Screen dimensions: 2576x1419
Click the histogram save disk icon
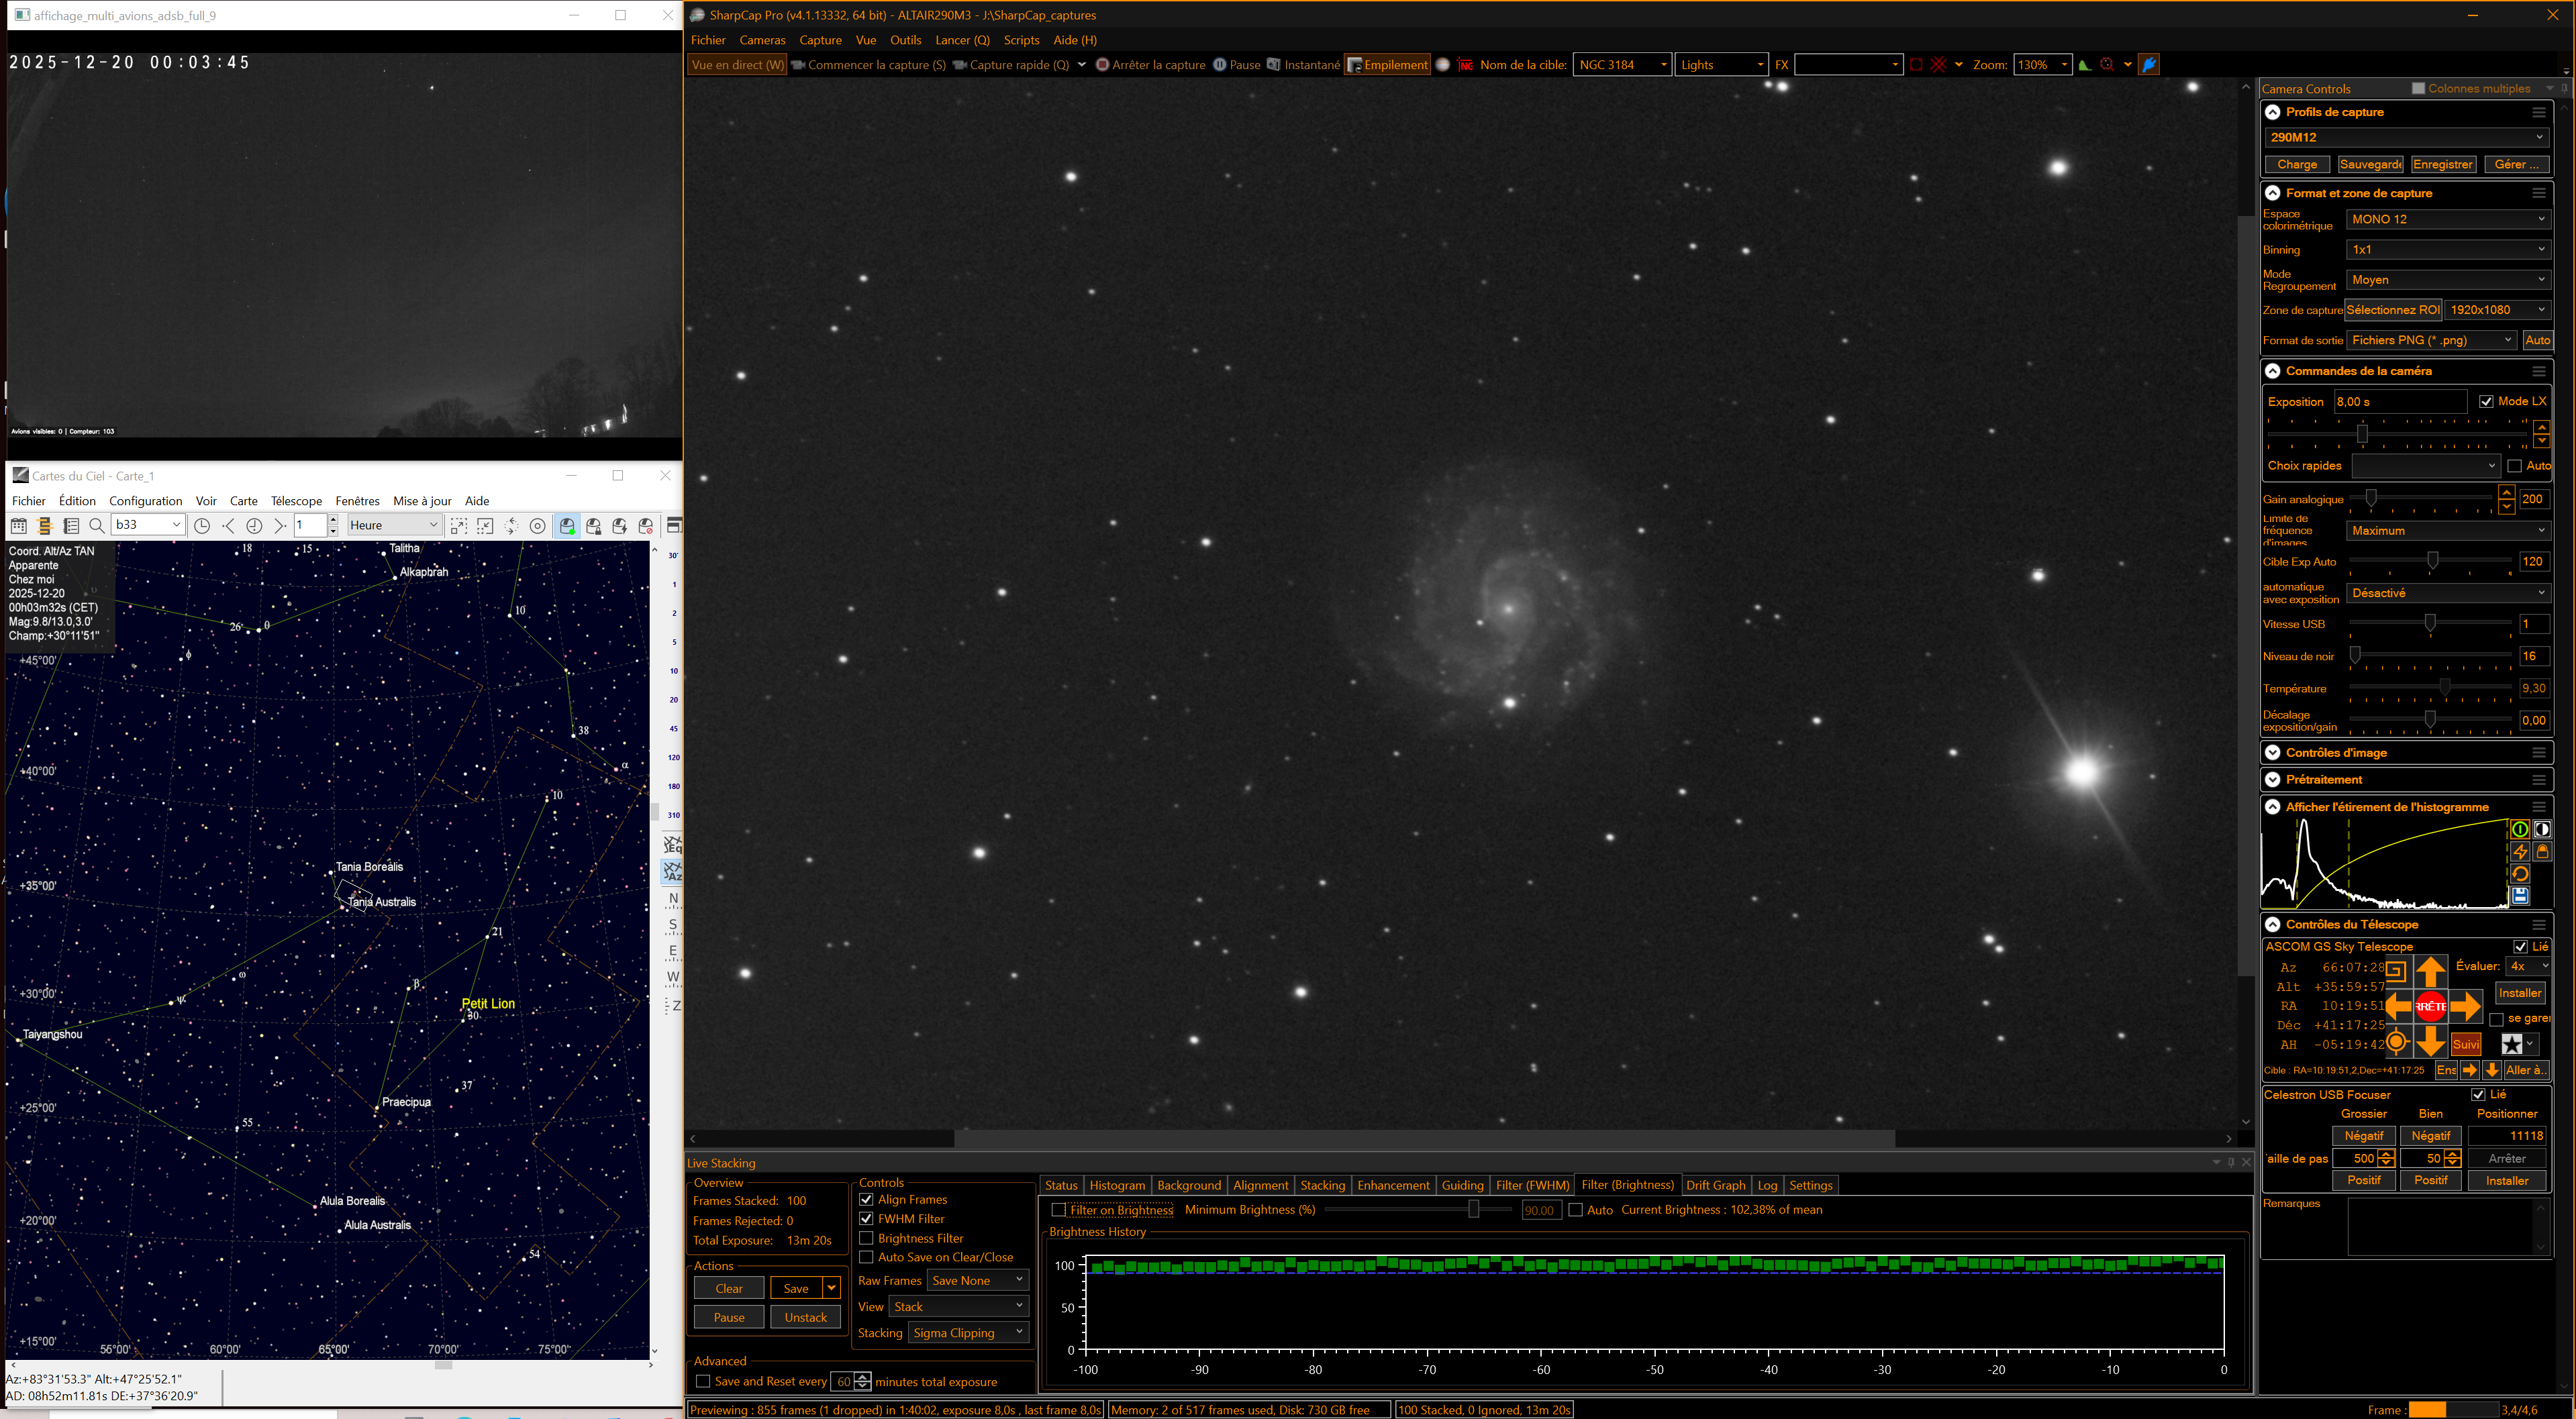pyautogui.click(x=2520, y=896)
